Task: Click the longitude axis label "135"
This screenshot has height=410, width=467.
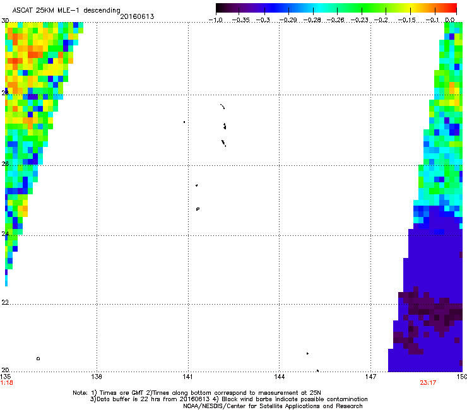Action: [x=6, y=377]
